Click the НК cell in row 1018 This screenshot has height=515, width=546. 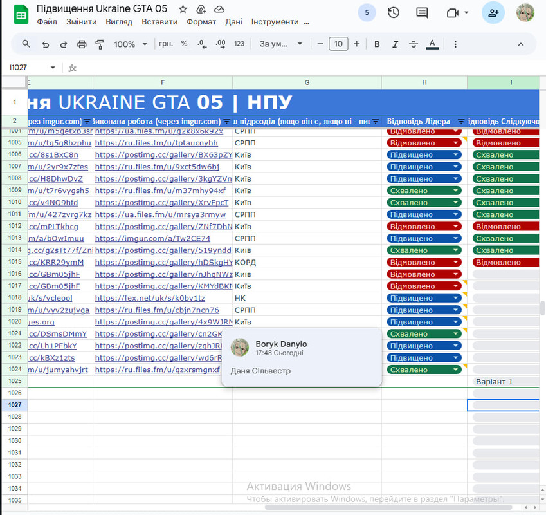pos(307,298)
